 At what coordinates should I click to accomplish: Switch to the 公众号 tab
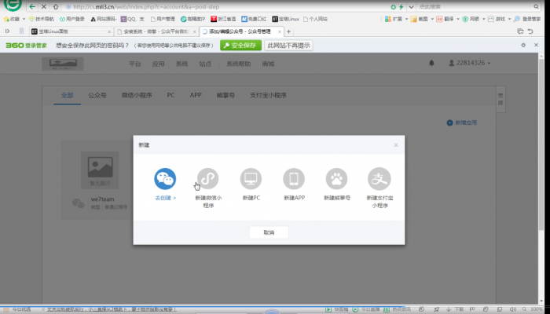(x=98, y=94)
